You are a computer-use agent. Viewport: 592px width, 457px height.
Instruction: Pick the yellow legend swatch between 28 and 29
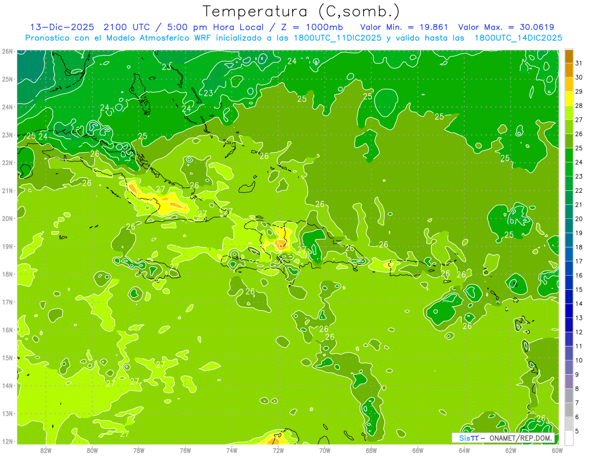[x=569, y=98]
